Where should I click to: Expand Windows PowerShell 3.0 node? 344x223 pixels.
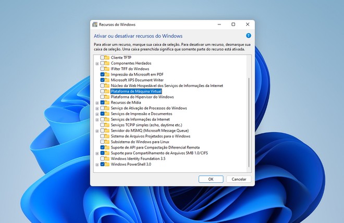pyautogui.click(x=97, y=165)
